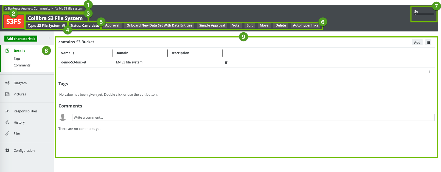Viewport: 441px width, 172px height.
Task: Click the Write a comment field
Action: coord(253,118)
